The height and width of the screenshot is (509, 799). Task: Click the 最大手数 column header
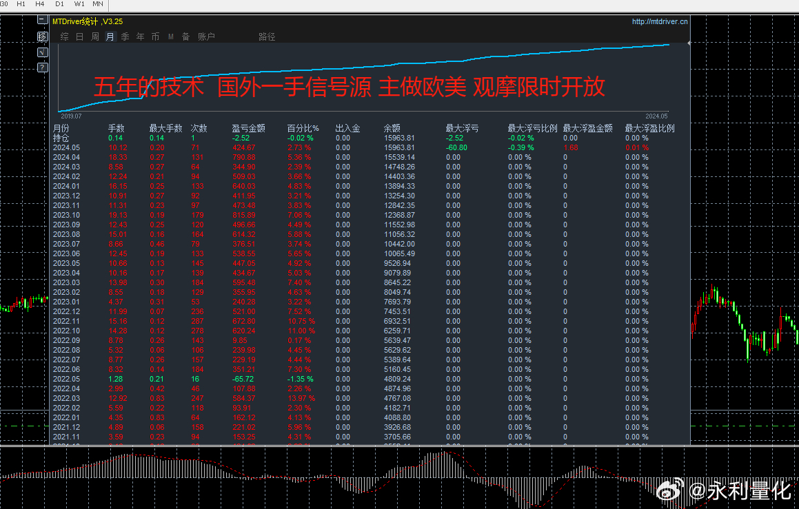[165, 128]
